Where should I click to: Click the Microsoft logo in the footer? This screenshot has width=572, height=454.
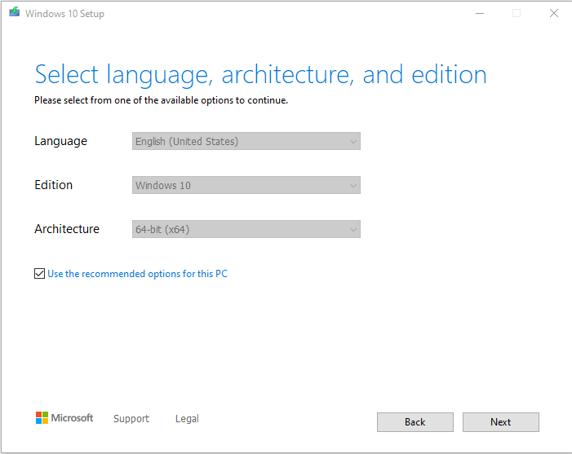[x=64, y=418]
